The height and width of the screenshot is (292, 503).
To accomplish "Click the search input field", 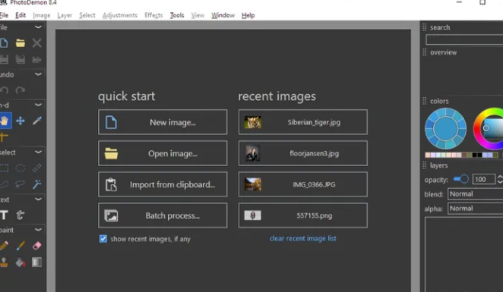I will click(x=464, y=39).
